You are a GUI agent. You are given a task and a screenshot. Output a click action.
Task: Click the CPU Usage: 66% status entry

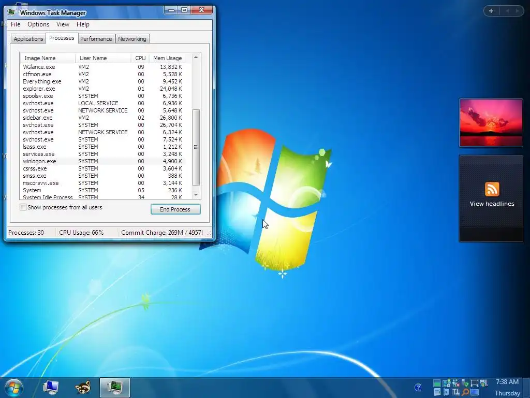coord(81,233)
